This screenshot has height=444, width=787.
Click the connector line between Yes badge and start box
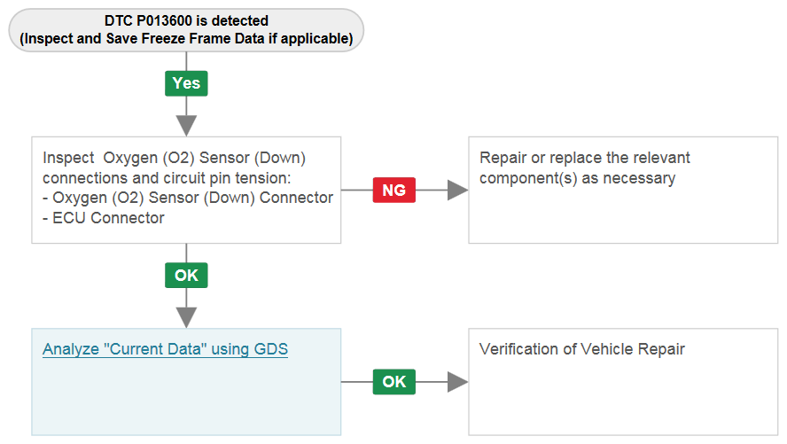coord(186,61)
